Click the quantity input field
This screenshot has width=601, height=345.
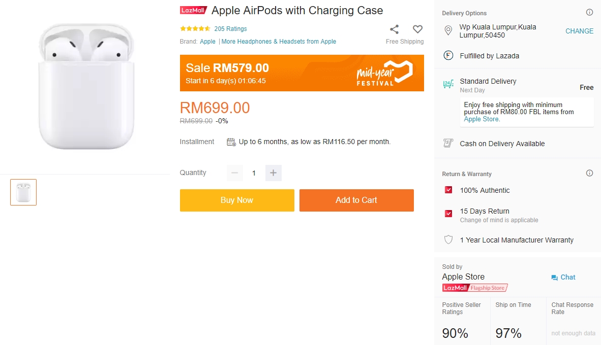pos(254,173)
